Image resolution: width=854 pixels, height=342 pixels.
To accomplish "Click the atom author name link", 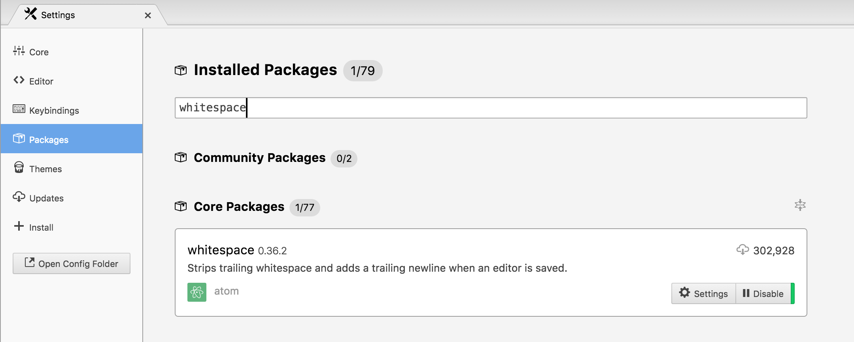I will click(x=227, y=291).
